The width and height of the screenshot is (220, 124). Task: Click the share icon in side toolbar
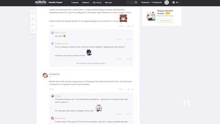33,30
